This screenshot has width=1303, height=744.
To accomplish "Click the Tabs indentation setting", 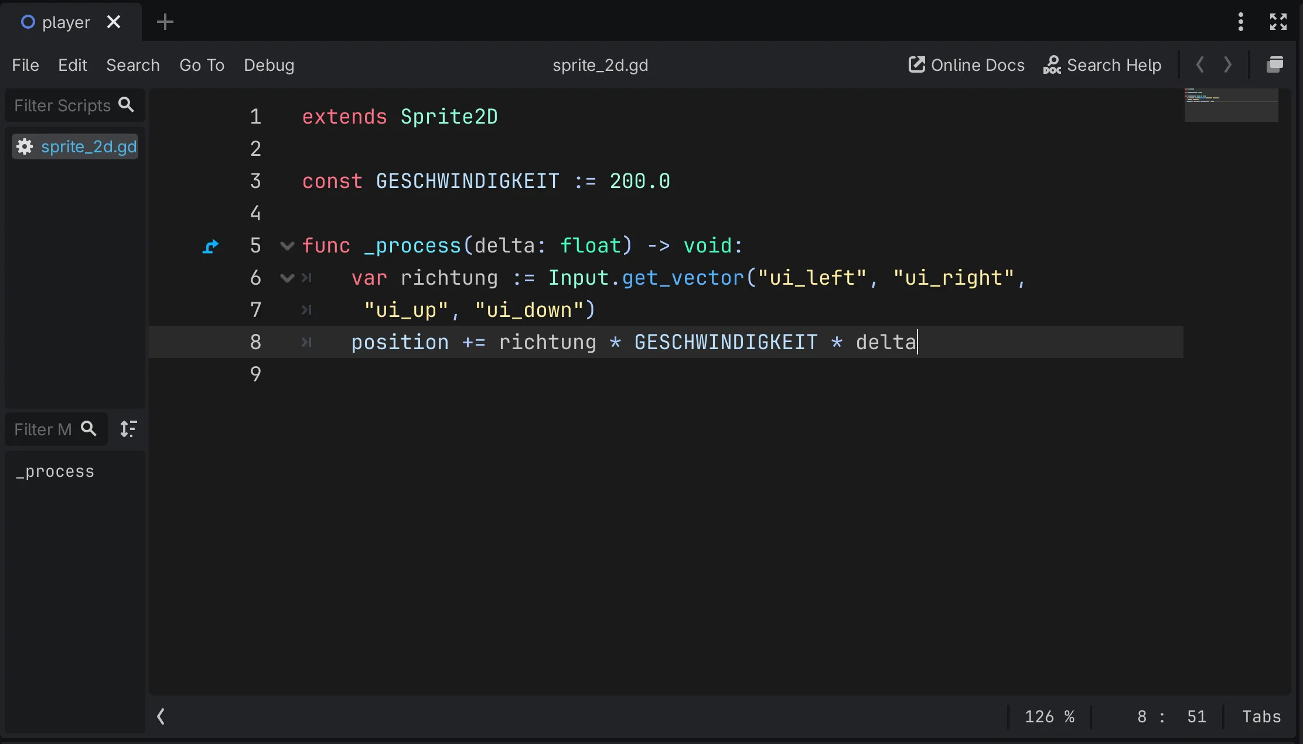I will (x=1261, y=716).
